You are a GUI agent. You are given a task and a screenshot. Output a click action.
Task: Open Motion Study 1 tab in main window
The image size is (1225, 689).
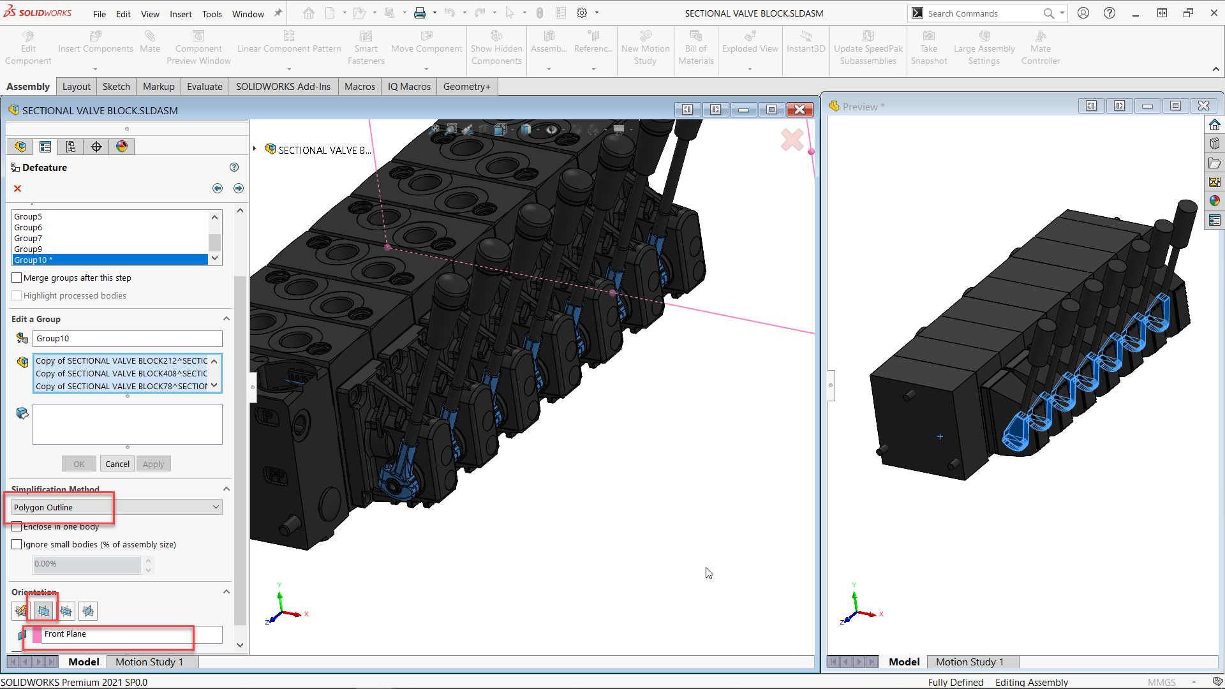[x=149, y=662]
